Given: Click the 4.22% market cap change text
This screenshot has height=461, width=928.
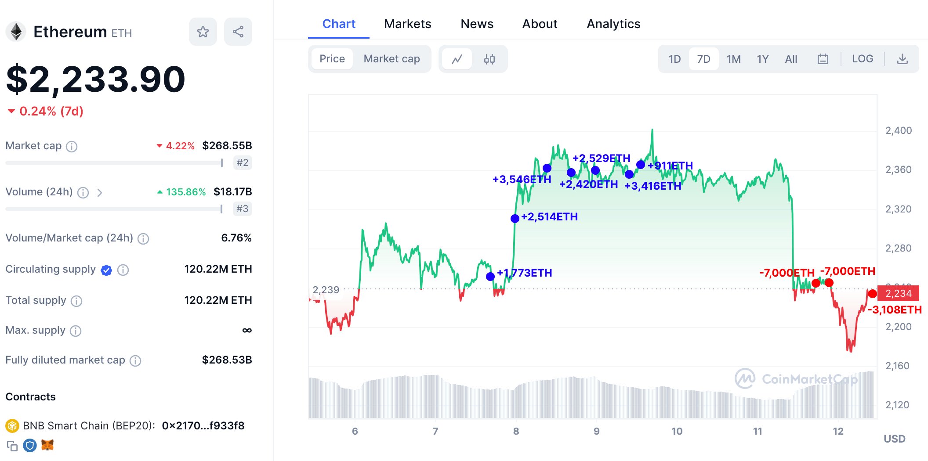Looking at the screenshot, I should (x=180, y=146).
